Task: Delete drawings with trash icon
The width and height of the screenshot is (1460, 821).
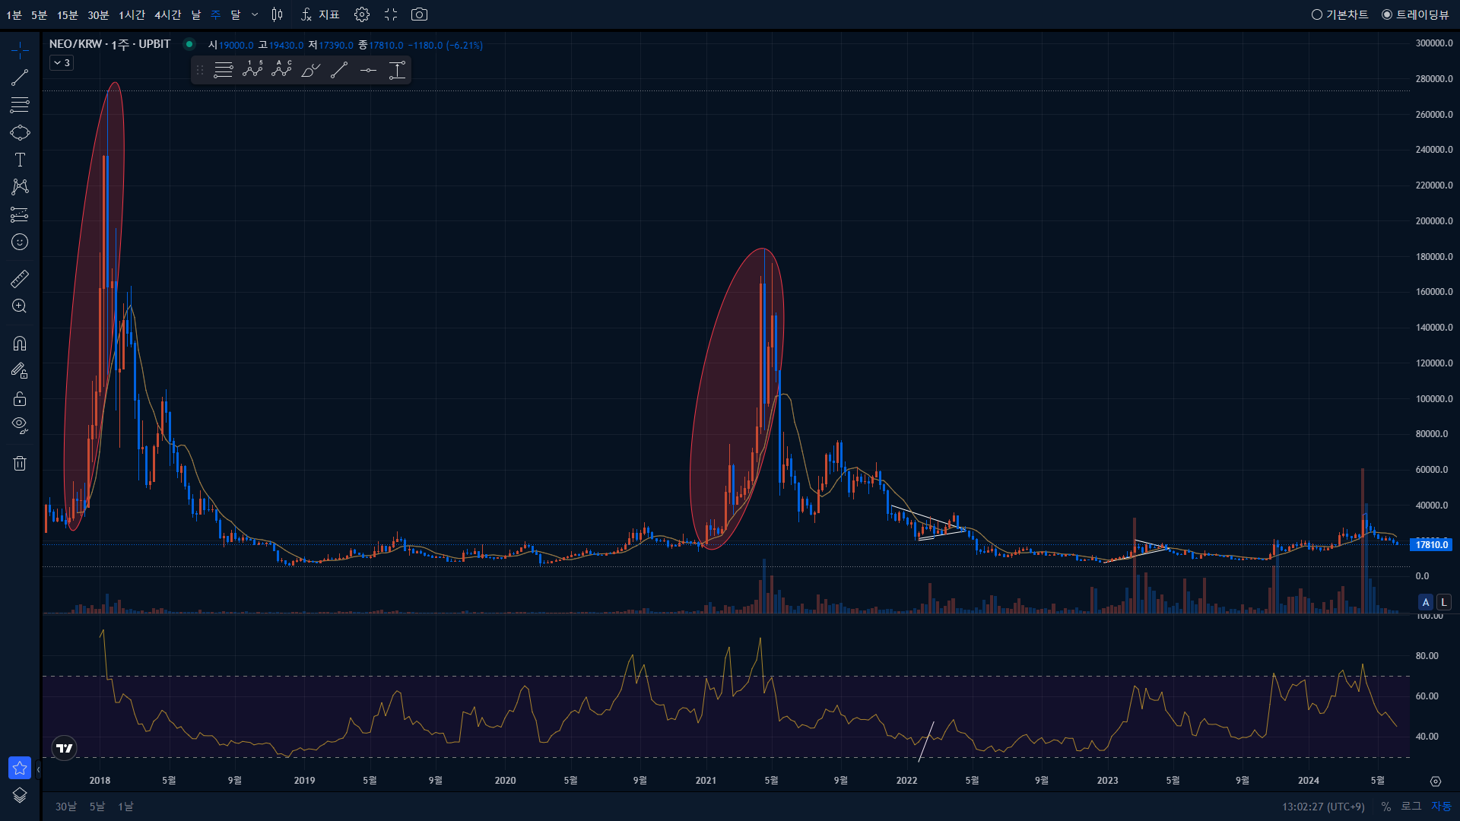Action: click(x=20, y=463)
